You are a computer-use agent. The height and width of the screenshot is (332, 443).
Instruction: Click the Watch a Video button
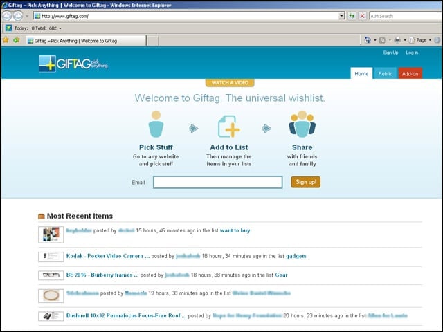point(230,83)
